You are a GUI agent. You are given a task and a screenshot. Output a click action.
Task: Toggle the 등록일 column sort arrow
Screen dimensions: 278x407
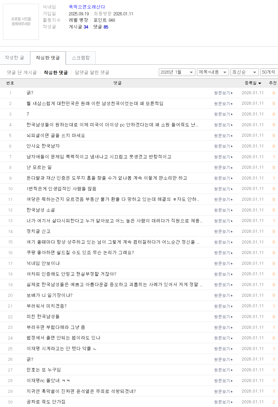259,83
